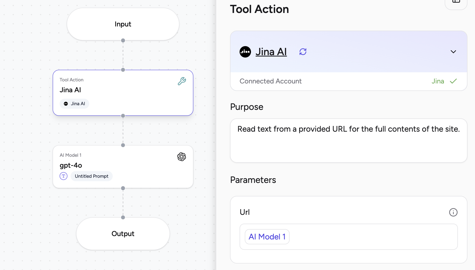Click the Purpose section heading
The width and height of the screenshot is (475, 270).
click(x=247, y=107)
